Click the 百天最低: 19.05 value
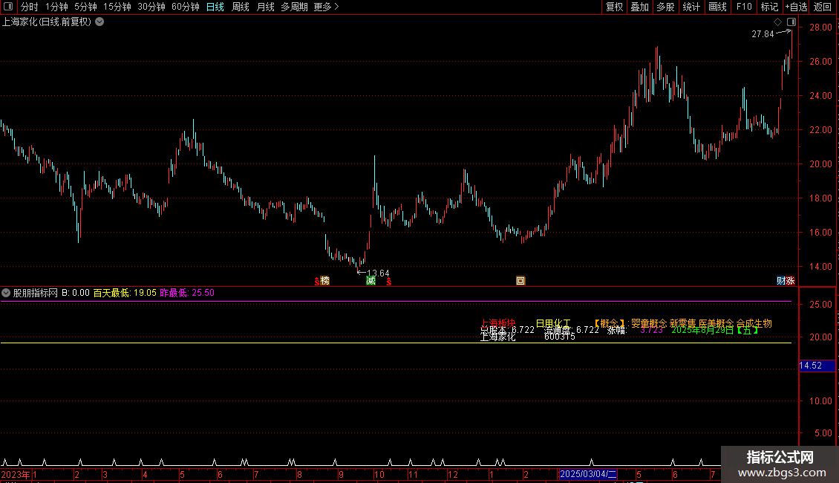Screen dimensions: 839x483 point(125,293)
